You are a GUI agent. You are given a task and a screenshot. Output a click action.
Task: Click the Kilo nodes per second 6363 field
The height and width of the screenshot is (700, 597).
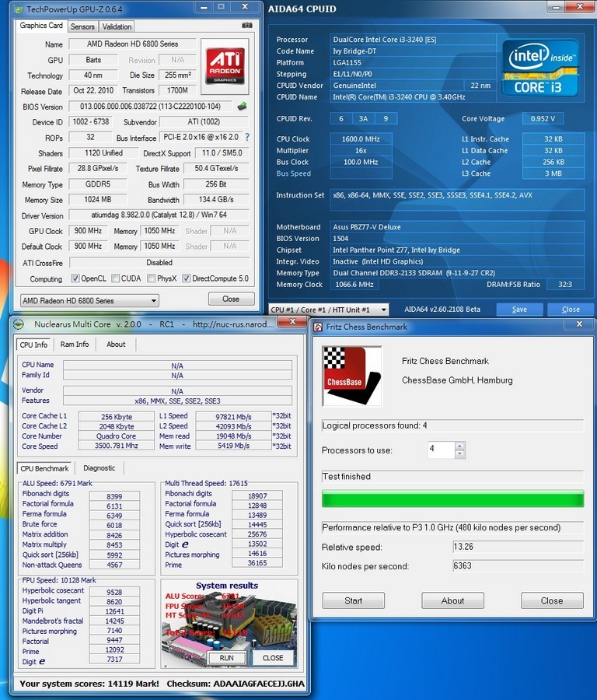tap(518, 566)
